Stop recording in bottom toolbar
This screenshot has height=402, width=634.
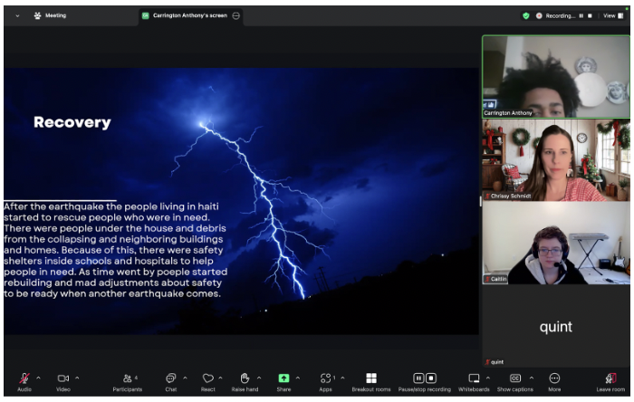pyautogui.click(x=431, y=378)
